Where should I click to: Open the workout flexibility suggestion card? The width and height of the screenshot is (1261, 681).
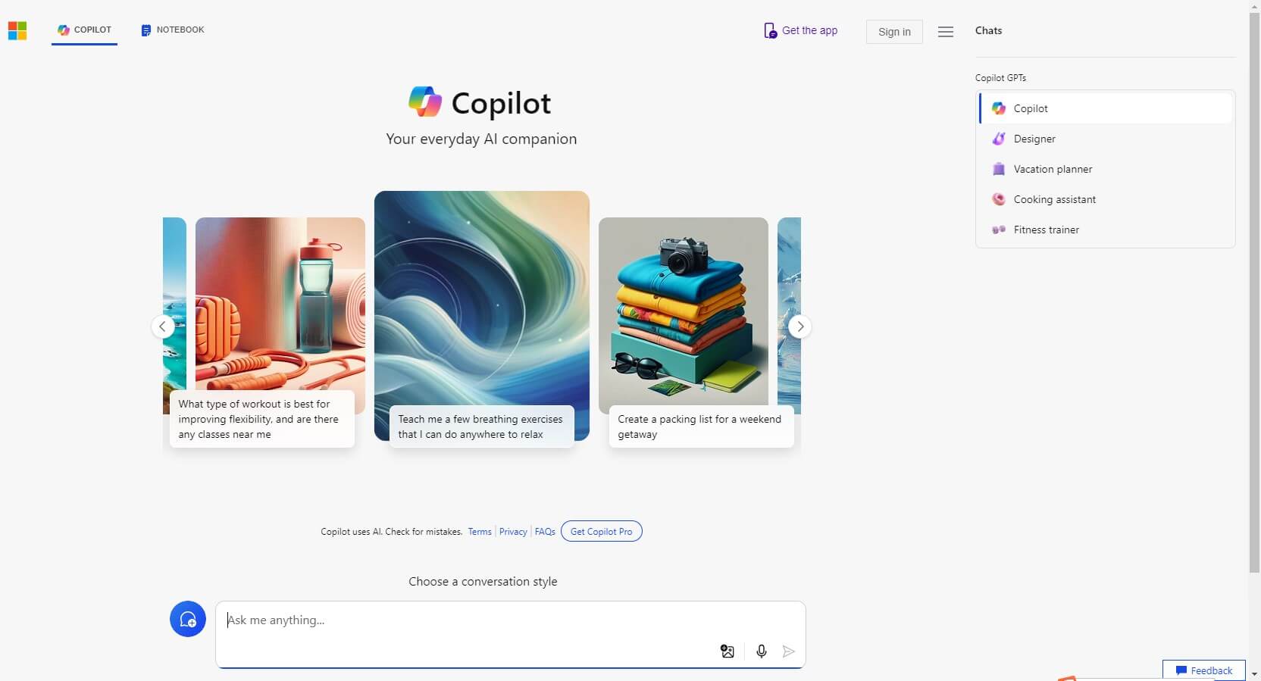pyautogui.click(x=262, y=419)
